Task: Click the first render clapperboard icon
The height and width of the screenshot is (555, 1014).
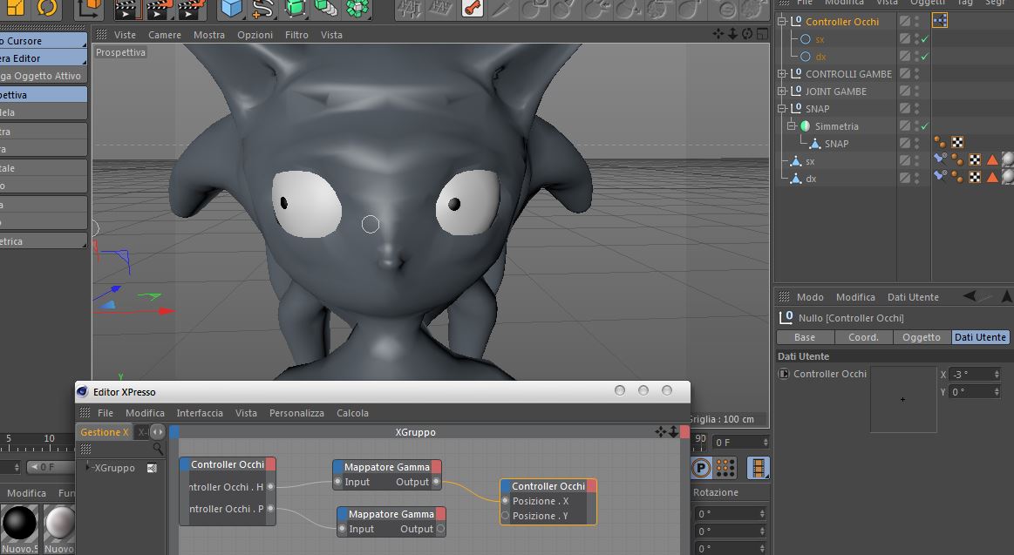Action: [x=126, y=9]
